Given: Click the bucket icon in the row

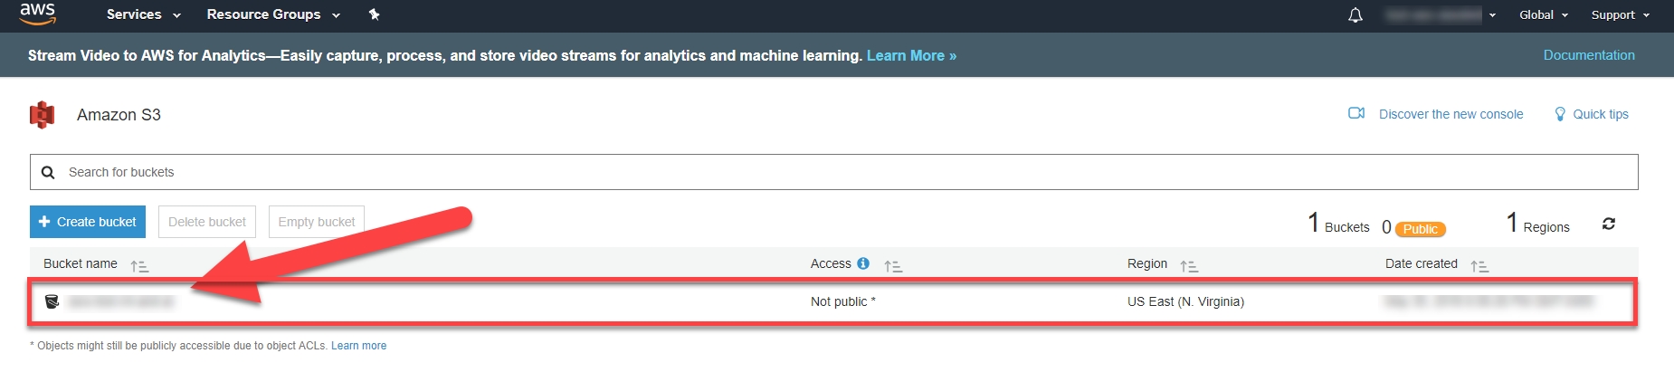Looking at the screenshot, I should pos(52,301).
